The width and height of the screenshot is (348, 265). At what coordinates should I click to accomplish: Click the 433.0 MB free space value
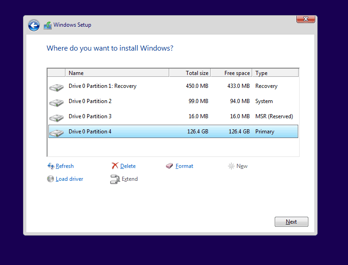[x=239, y=86]
